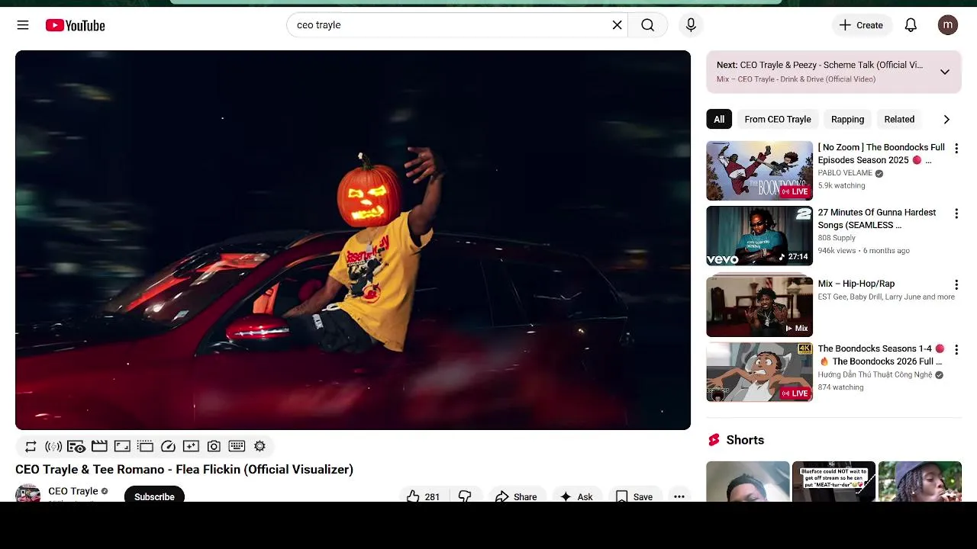Screen dimensions: 977x549
Task: Open the notifications bell
Action: 911,25
